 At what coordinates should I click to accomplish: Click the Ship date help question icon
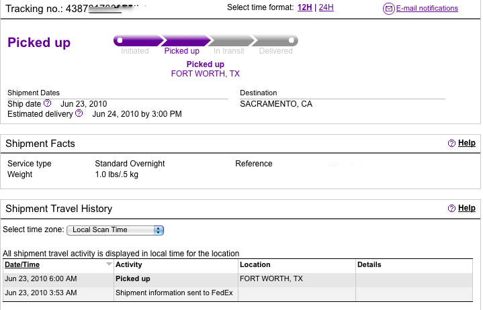pyautogui.click(x=47, y=103)
